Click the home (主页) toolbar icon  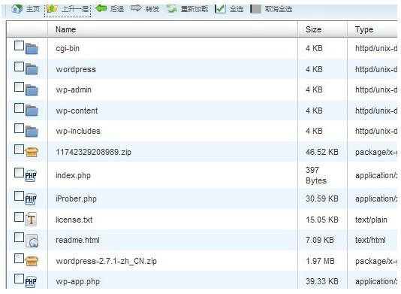tap(17, 9)
